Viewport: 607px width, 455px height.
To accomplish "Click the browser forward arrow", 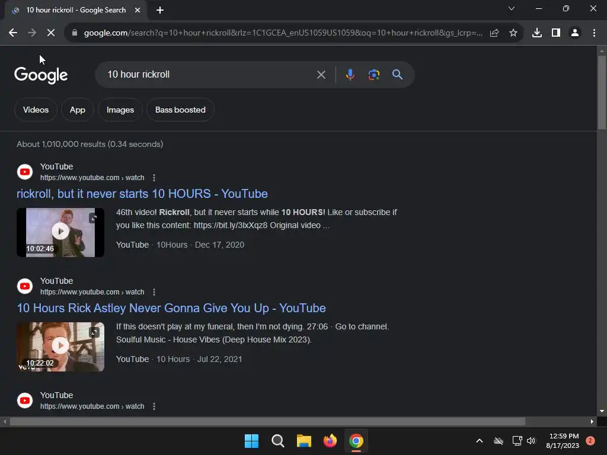I will [32, 33].
